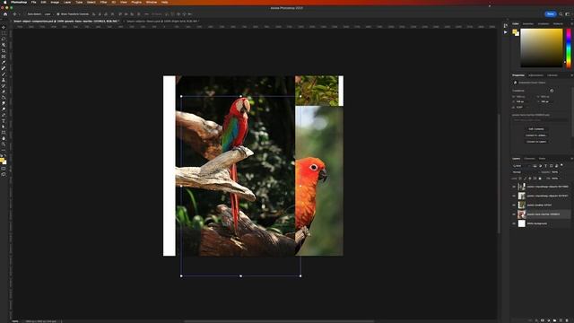
Task: Switch to second document tab
Action: 161,22
